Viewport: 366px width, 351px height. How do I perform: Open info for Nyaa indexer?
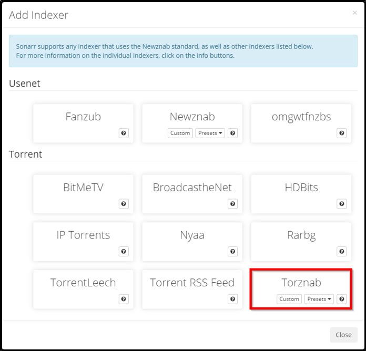[232, 251]
